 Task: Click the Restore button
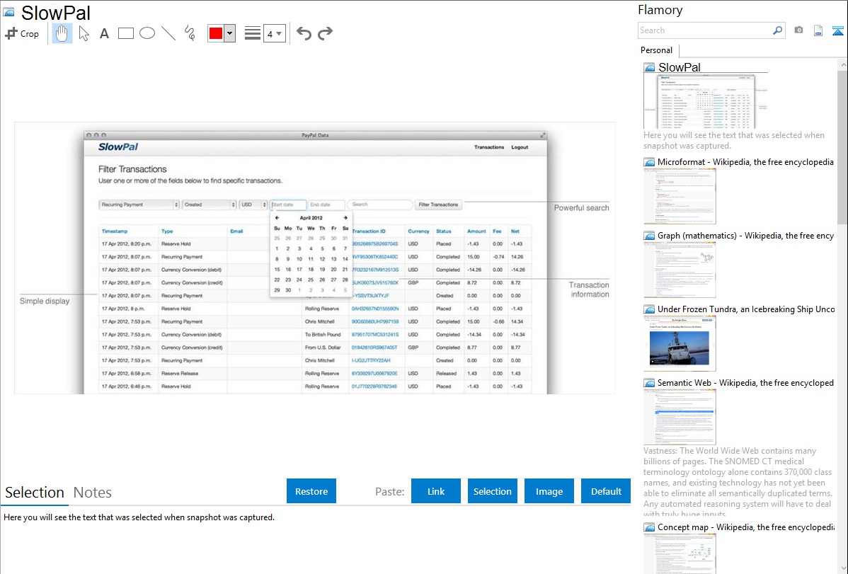311,491
